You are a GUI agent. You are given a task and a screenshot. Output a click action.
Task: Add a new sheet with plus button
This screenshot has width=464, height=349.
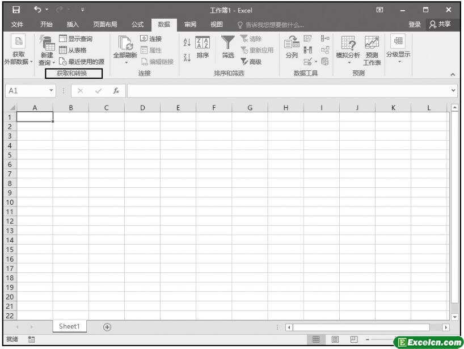[x=107, y=327]
